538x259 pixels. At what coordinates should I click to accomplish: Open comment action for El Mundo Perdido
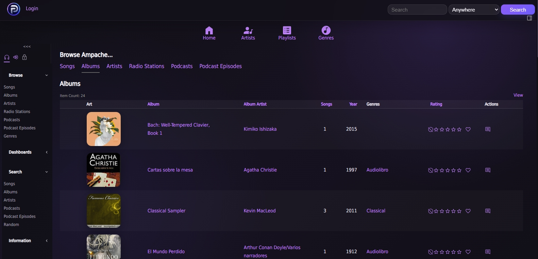[x=488, y=252]
